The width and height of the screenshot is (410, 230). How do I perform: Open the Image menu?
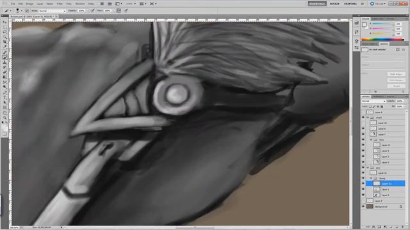(29, 4)
